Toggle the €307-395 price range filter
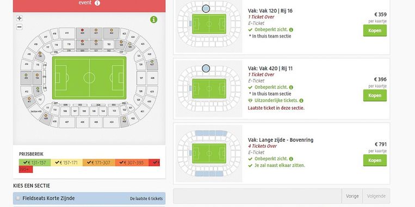415x207 pixels. 132,162
